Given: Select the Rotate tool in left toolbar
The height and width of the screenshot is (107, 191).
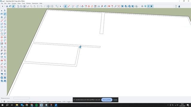Looking at the screenshot, I should pyautogui.click(x=2, y=40).
